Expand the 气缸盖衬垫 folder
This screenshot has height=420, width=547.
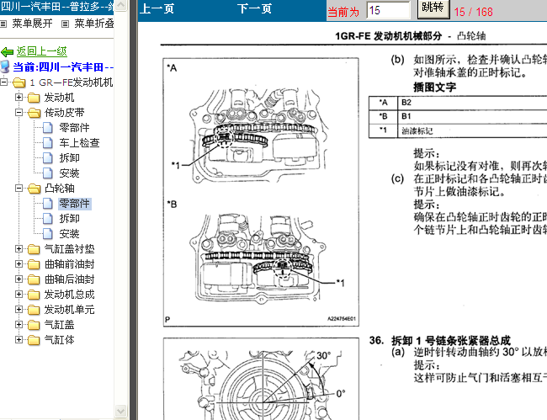19,249
